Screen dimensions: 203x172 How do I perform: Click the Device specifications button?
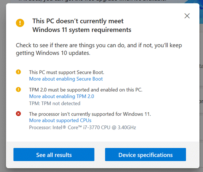[x=146, y=155]
